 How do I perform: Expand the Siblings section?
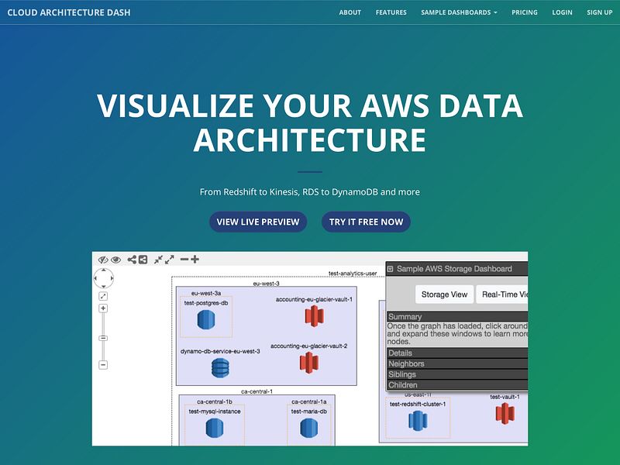pyautogui.click(x=457, y=374)
